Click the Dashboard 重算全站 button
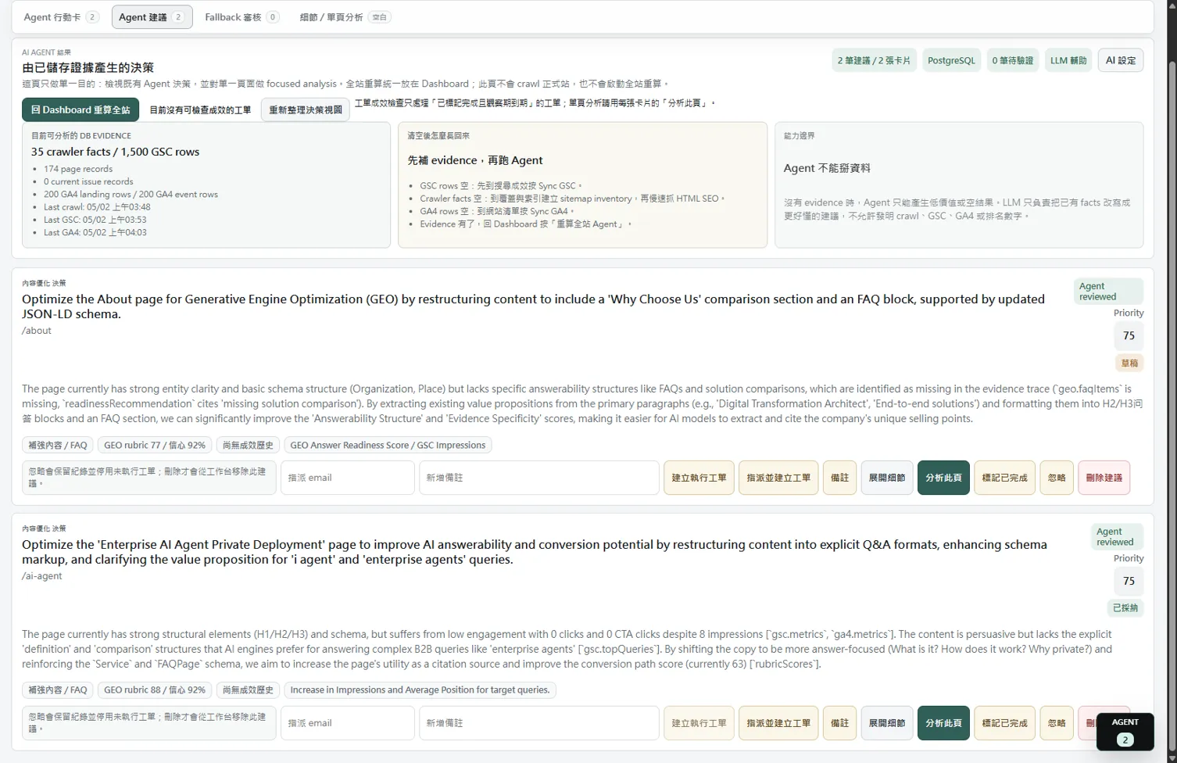Screen dimensions: 1177x763 [x=80, y=110]
